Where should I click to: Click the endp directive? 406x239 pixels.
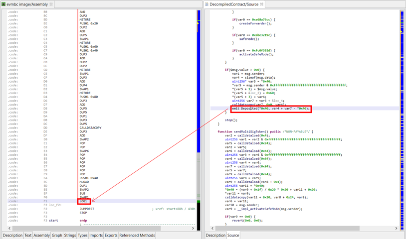83,221
